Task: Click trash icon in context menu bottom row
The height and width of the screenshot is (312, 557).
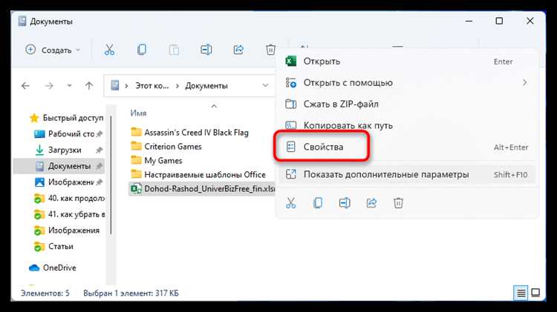Action: pyautogui.click(x=398, y=203)
